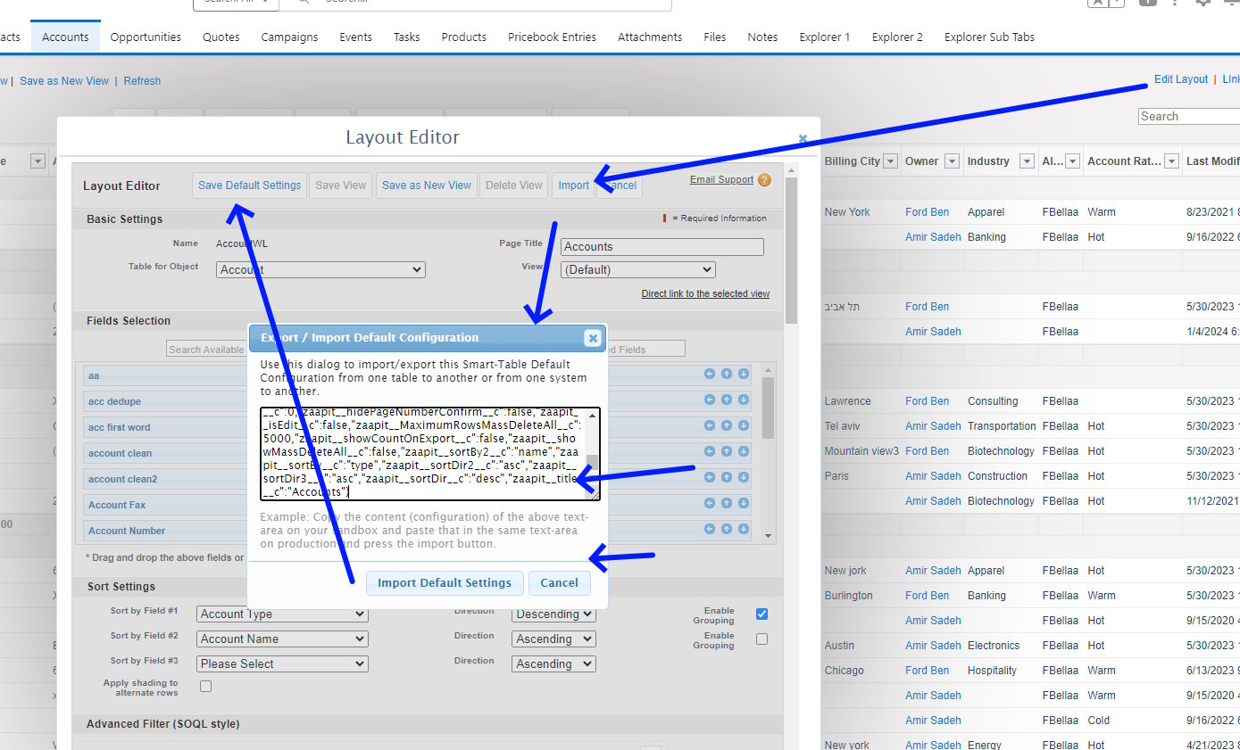
Task: Close the Layout Editor popup with the X
Action: [803, 138]
